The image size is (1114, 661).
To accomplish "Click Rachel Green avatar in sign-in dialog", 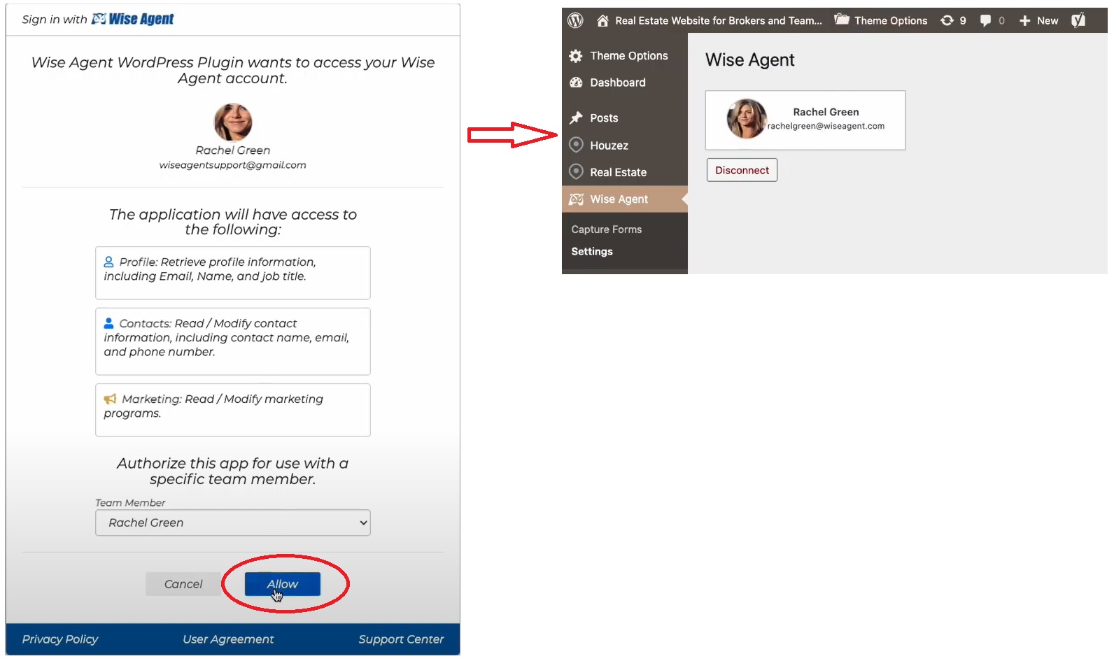I will coord(233,122).
